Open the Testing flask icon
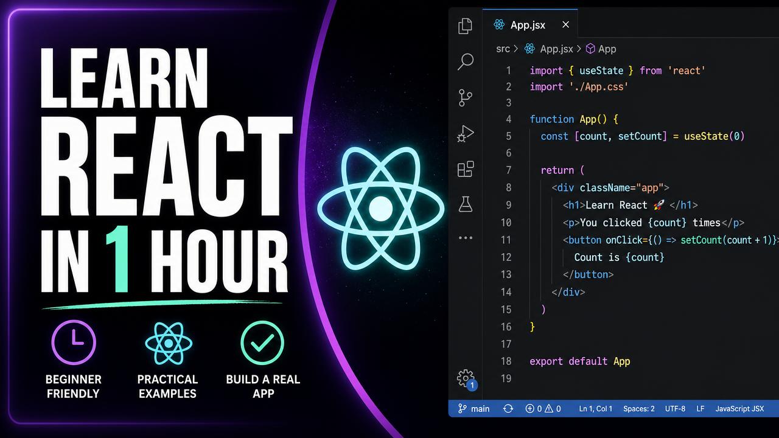The width and height of the screenshot is (779, 438). tap(466, 204)
